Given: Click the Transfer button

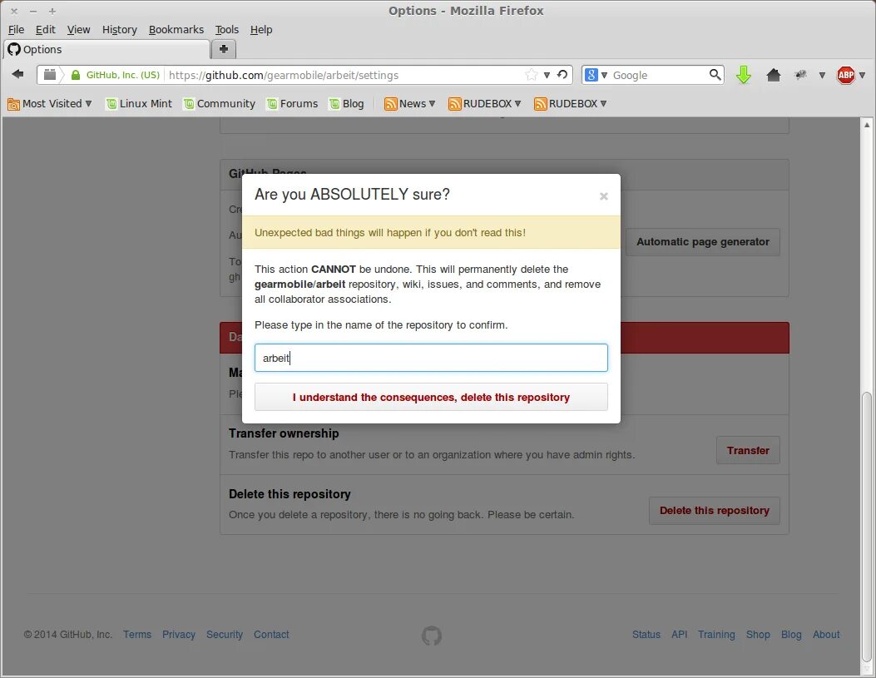Looking at the screenshot, I should (x=748, y=450).
